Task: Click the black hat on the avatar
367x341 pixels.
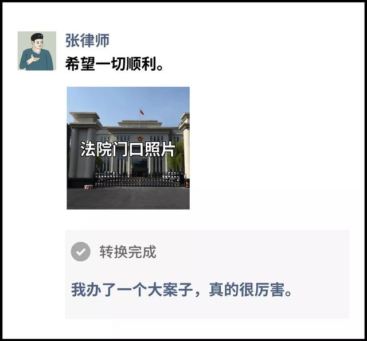Action: [37, 36]
